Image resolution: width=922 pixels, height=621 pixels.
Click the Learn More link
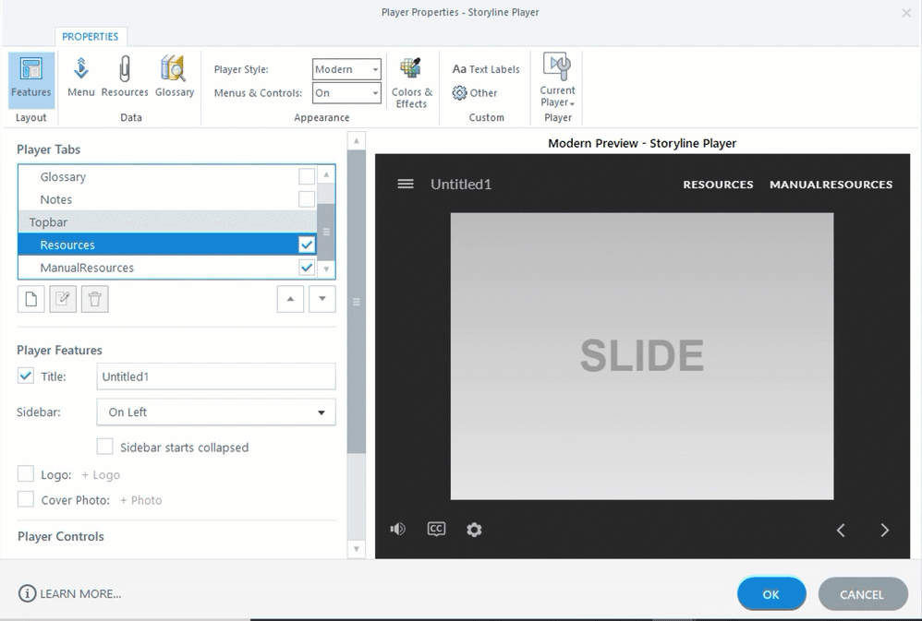(x=70, y=593)
